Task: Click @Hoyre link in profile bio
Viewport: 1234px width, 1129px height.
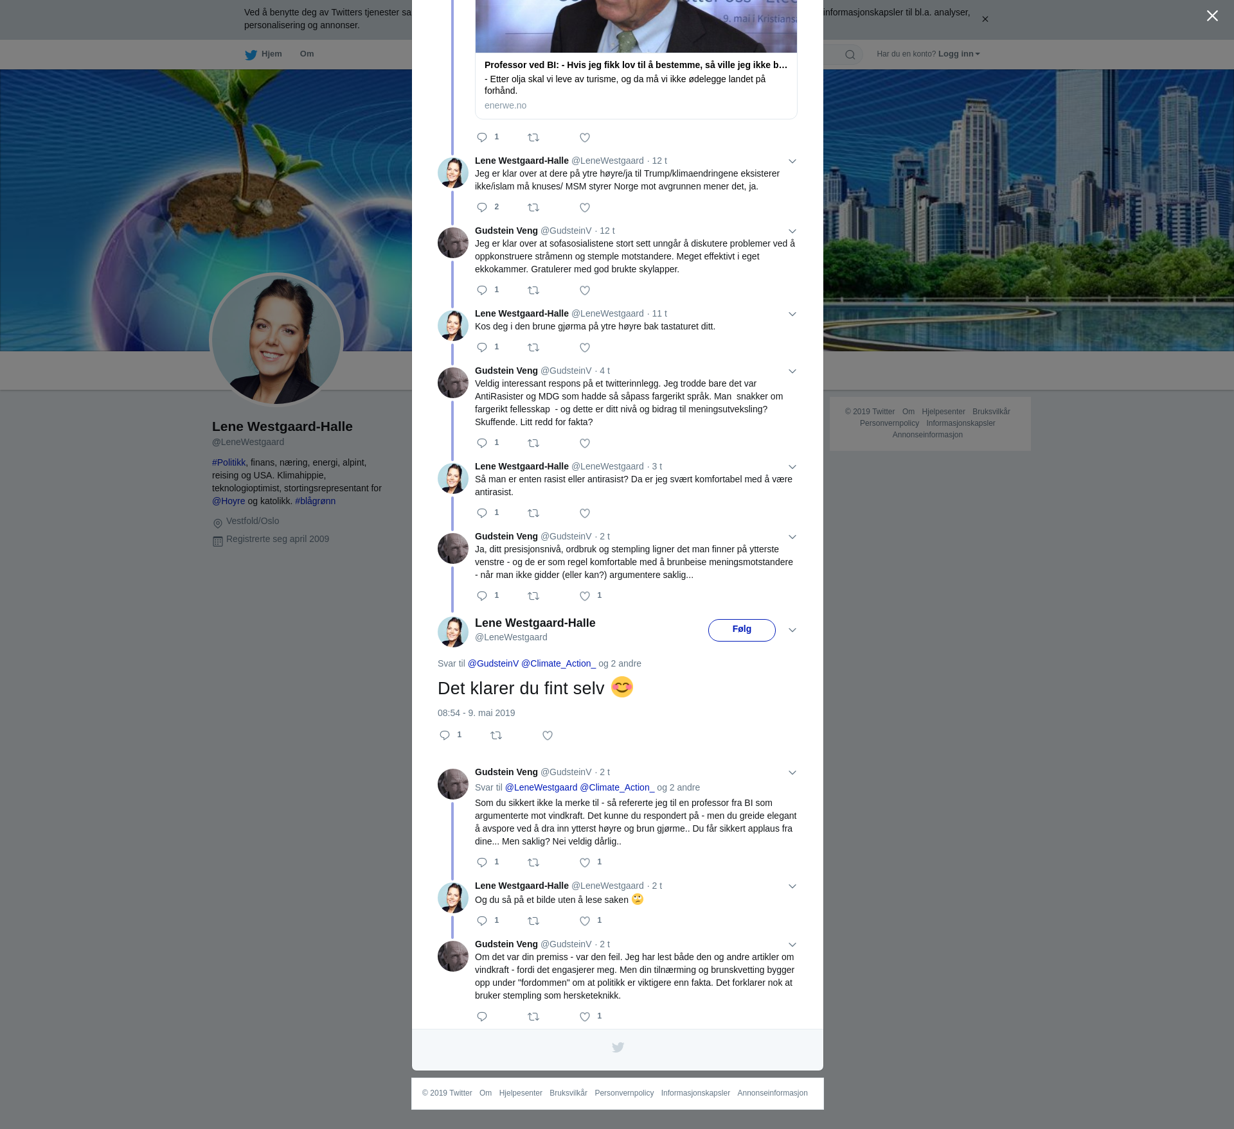Action: pyautogui.click(x=229, y=501)
